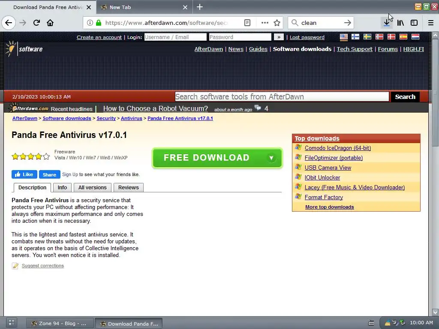Click the Facebook Share button
The width and height of the screenshot is (439, 329).
pyautogui.click(x=50, y=174)
